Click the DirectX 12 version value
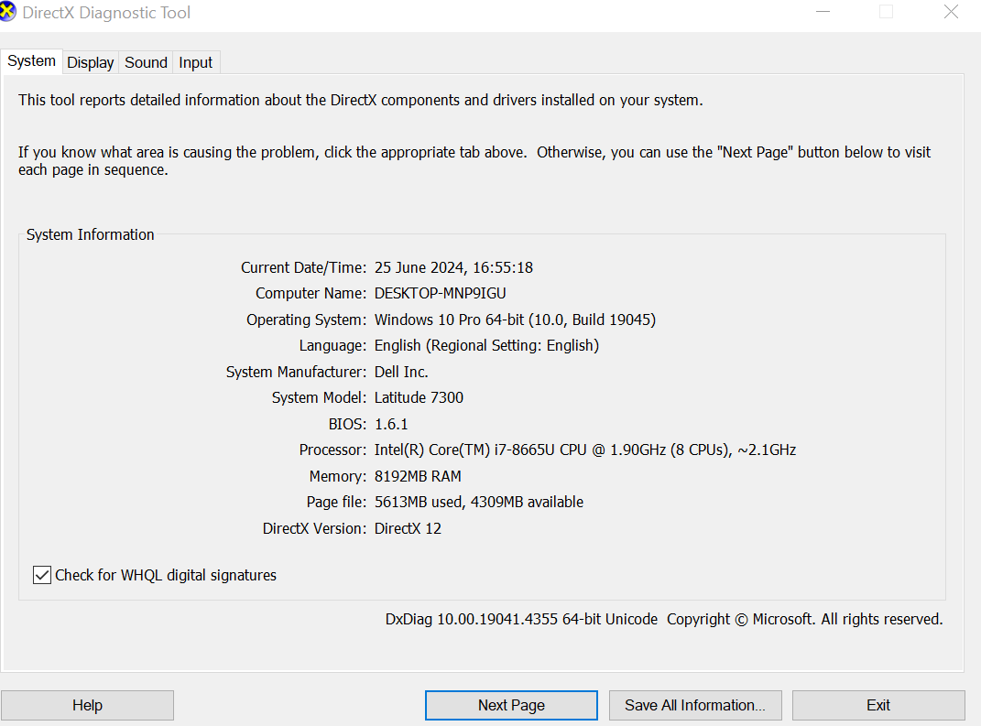981x726 pixels. pyautogui.click(x=408, y=528)
